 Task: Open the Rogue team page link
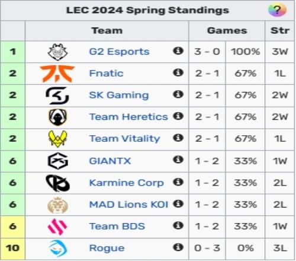pyautogui.click(x=107, y=248)
